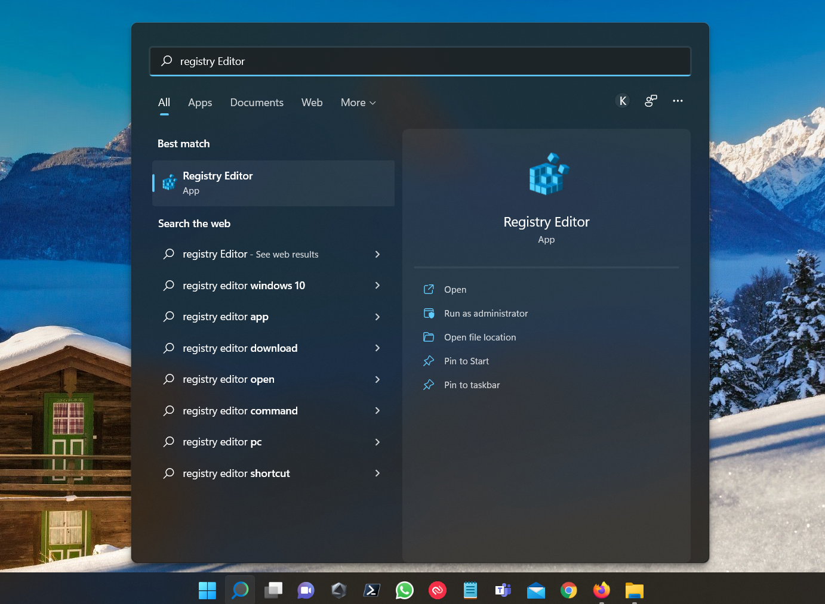Switch to the Apps filter tab
The height and width of the screenshot is (604, 825).
tap(200, 103)
